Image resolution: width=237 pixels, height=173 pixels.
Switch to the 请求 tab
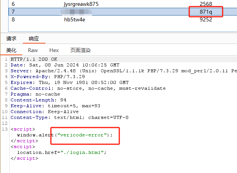tap(11, 38)
